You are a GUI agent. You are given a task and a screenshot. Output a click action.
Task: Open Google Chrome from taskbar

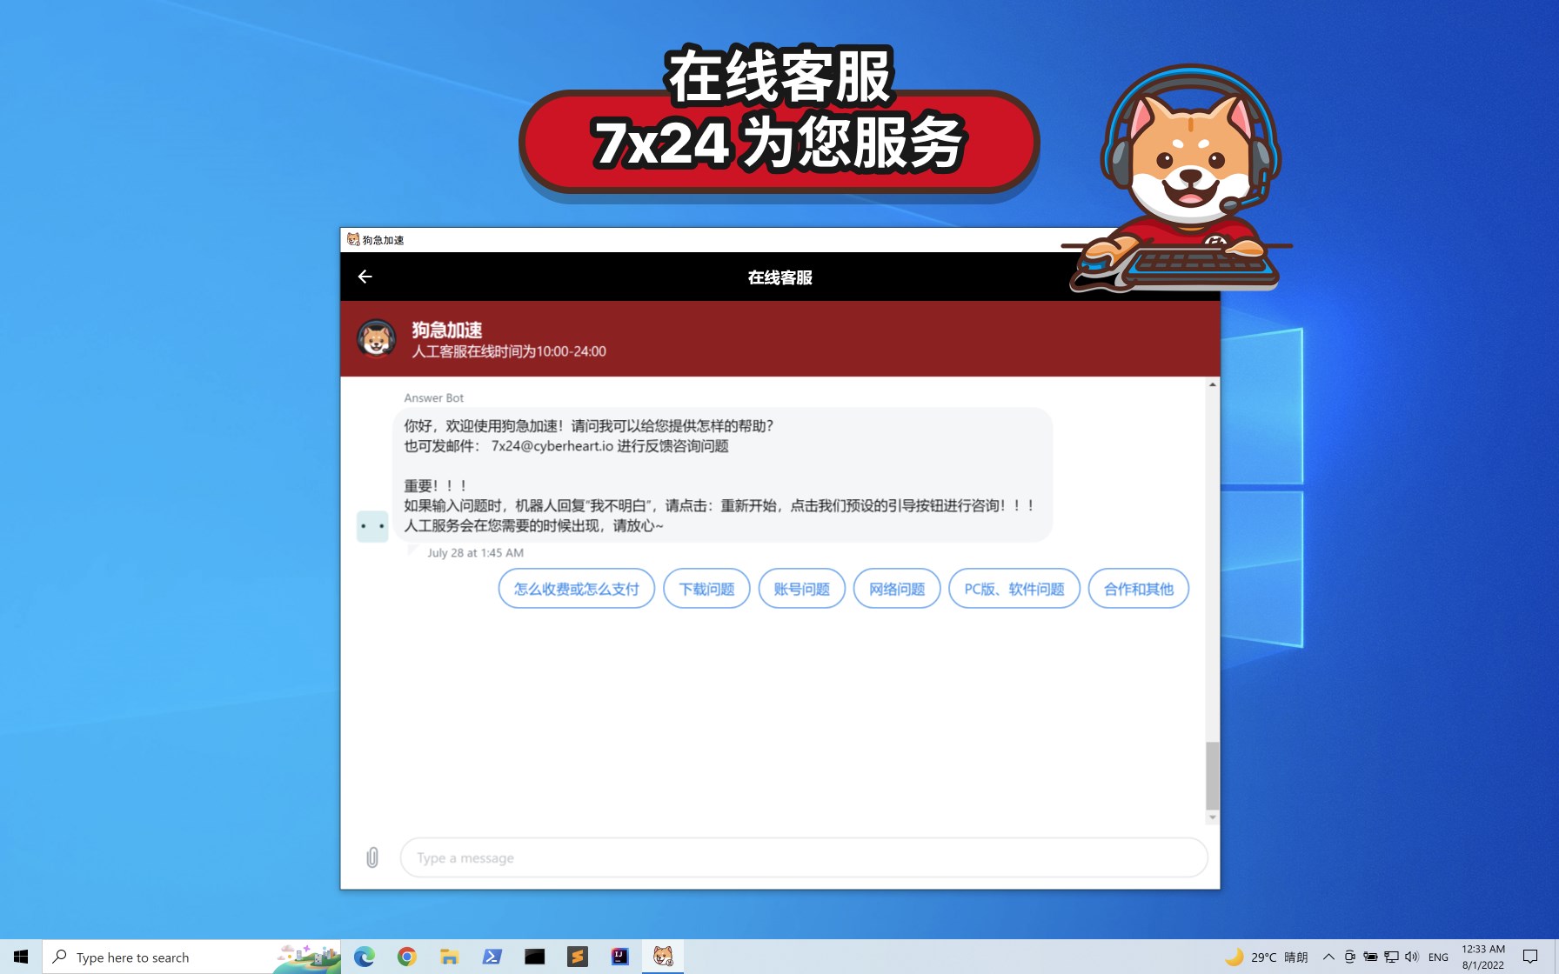406,957
